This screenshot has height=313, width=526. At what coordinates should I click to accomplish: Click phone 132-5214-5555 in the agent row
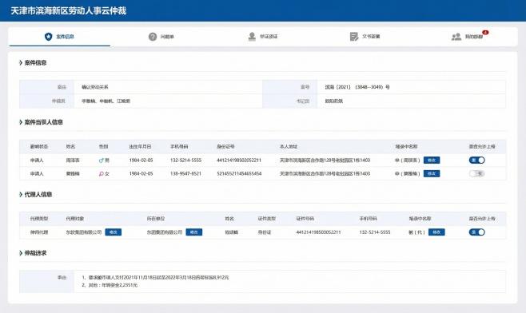[x=375, y=232]
